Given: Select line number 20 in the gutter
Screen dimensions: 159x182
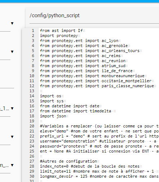Looking at the screenshot, I should click(32, 126).
